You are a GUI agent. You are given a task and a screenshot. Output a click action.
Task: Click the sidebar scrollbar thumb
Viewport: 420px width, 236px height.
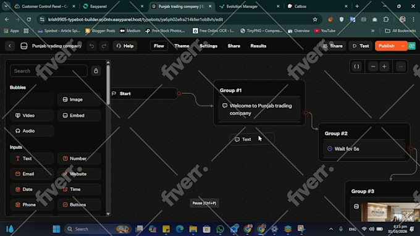(x=108, y=85)
